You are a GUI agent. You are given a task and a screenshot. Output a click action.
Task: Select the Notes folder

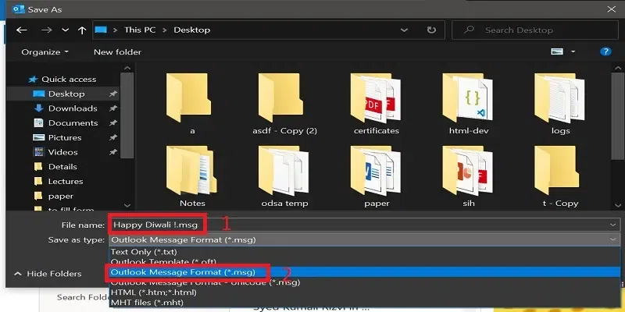192,177
